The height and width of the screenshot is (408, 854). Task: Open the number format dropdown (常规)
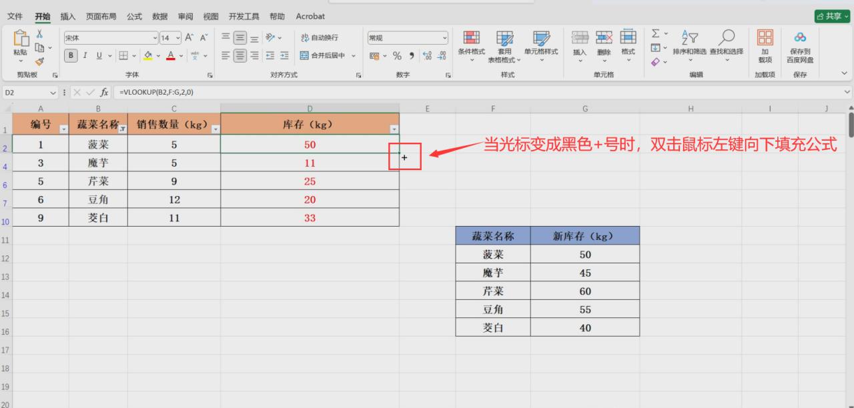click(x=445, y=38)
